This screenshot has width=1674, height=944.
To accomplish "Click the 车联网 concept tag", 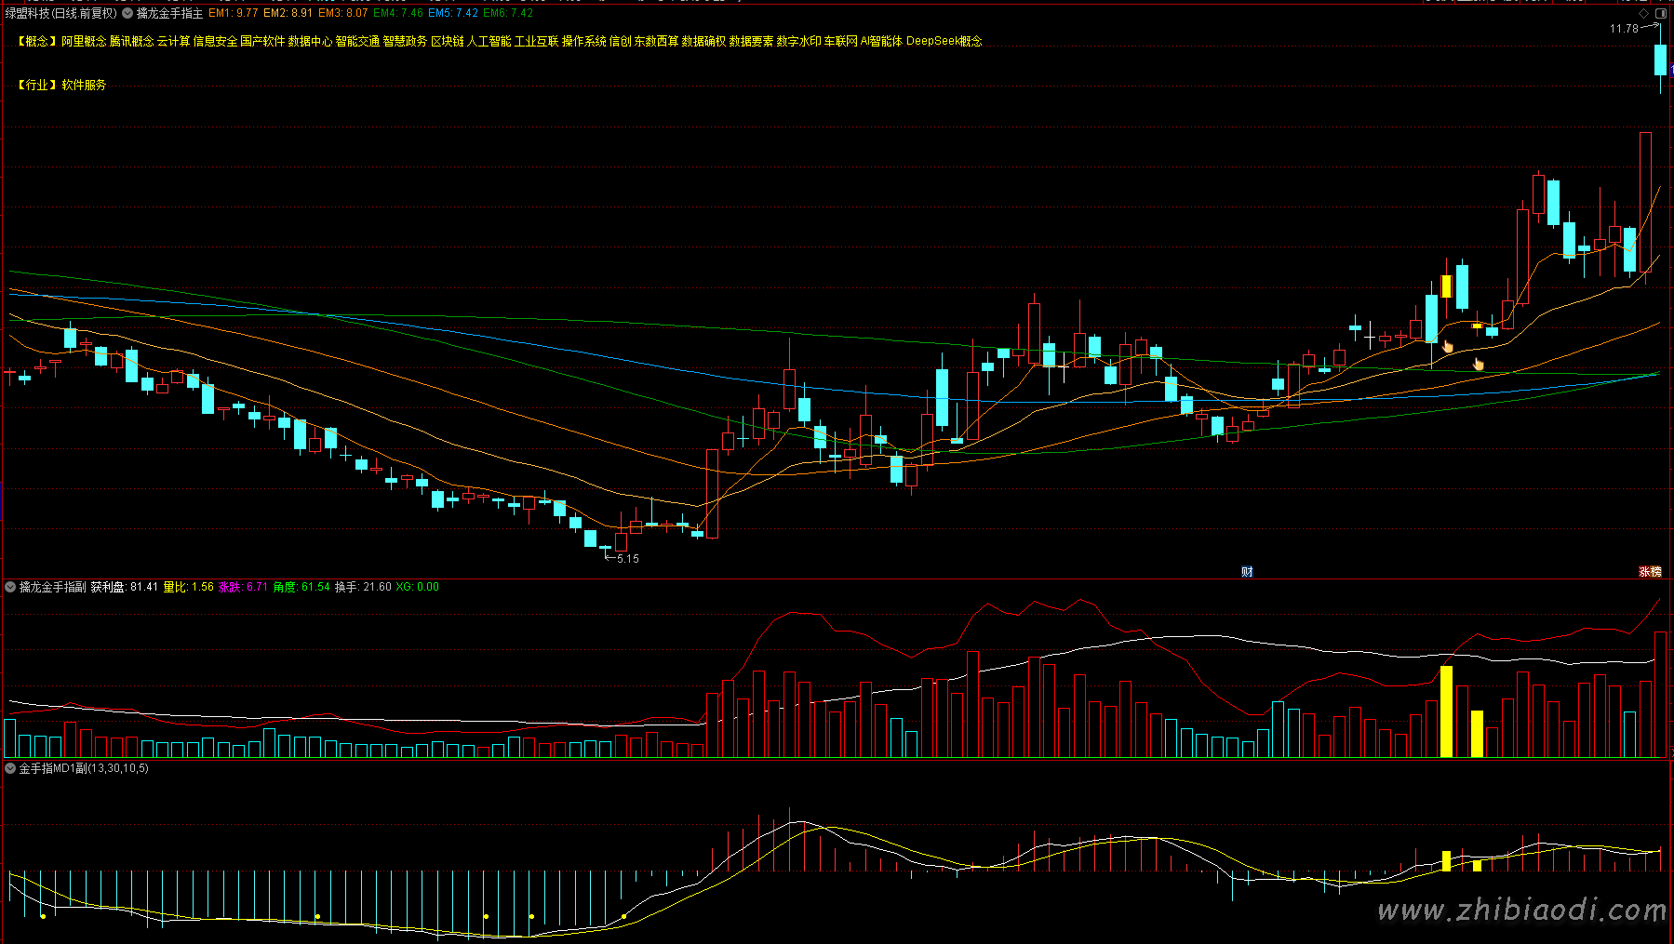I will pos(840,41).
